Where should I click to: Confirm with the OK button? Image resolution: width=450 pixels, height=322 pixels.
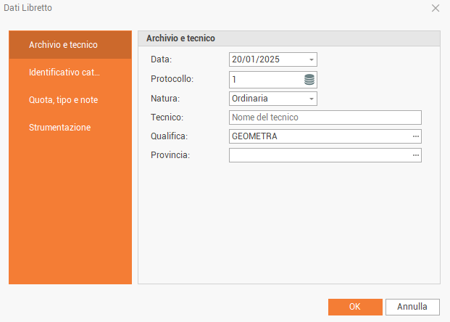355,307
